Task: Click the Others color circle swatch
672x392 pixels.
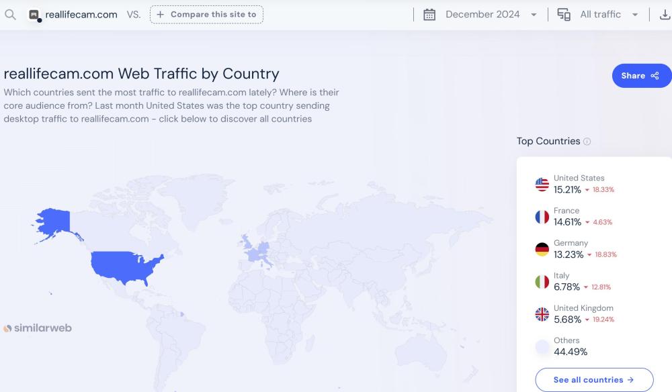Action: point(542,347)
